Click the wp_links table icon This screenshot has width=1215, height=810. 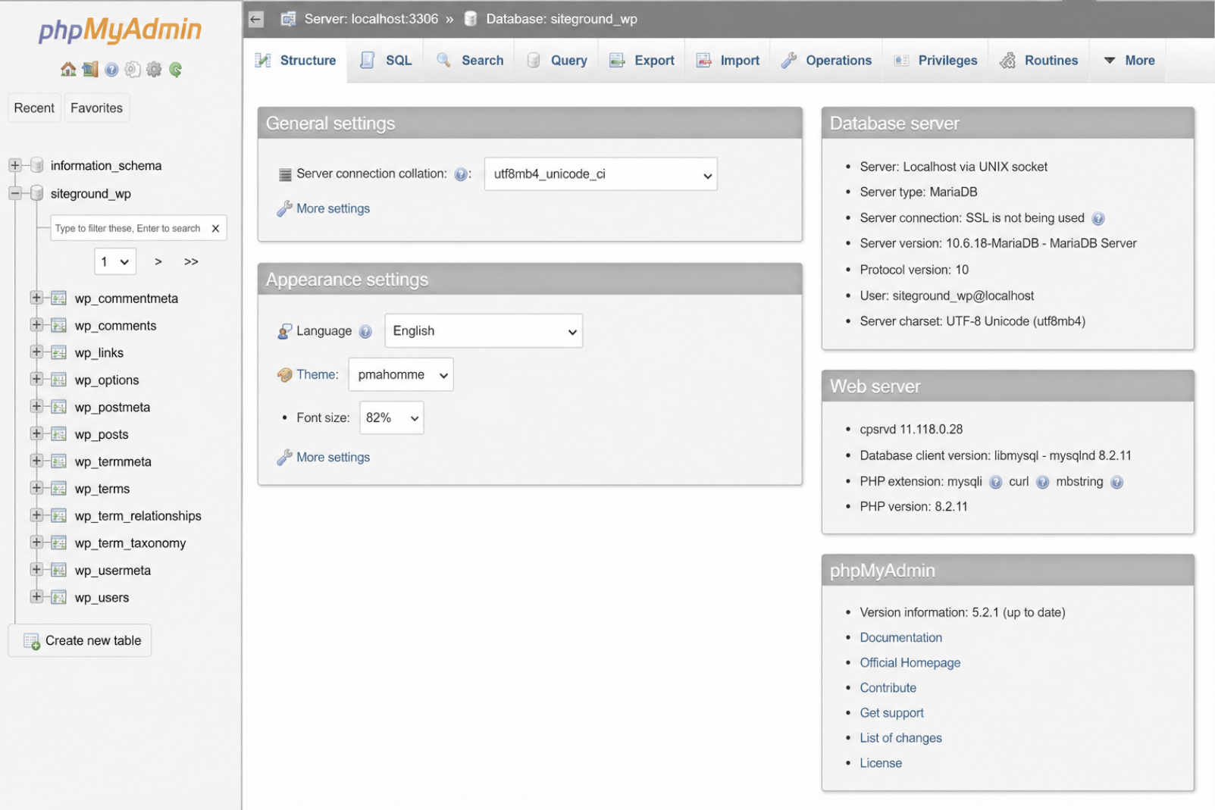(58, 353)
